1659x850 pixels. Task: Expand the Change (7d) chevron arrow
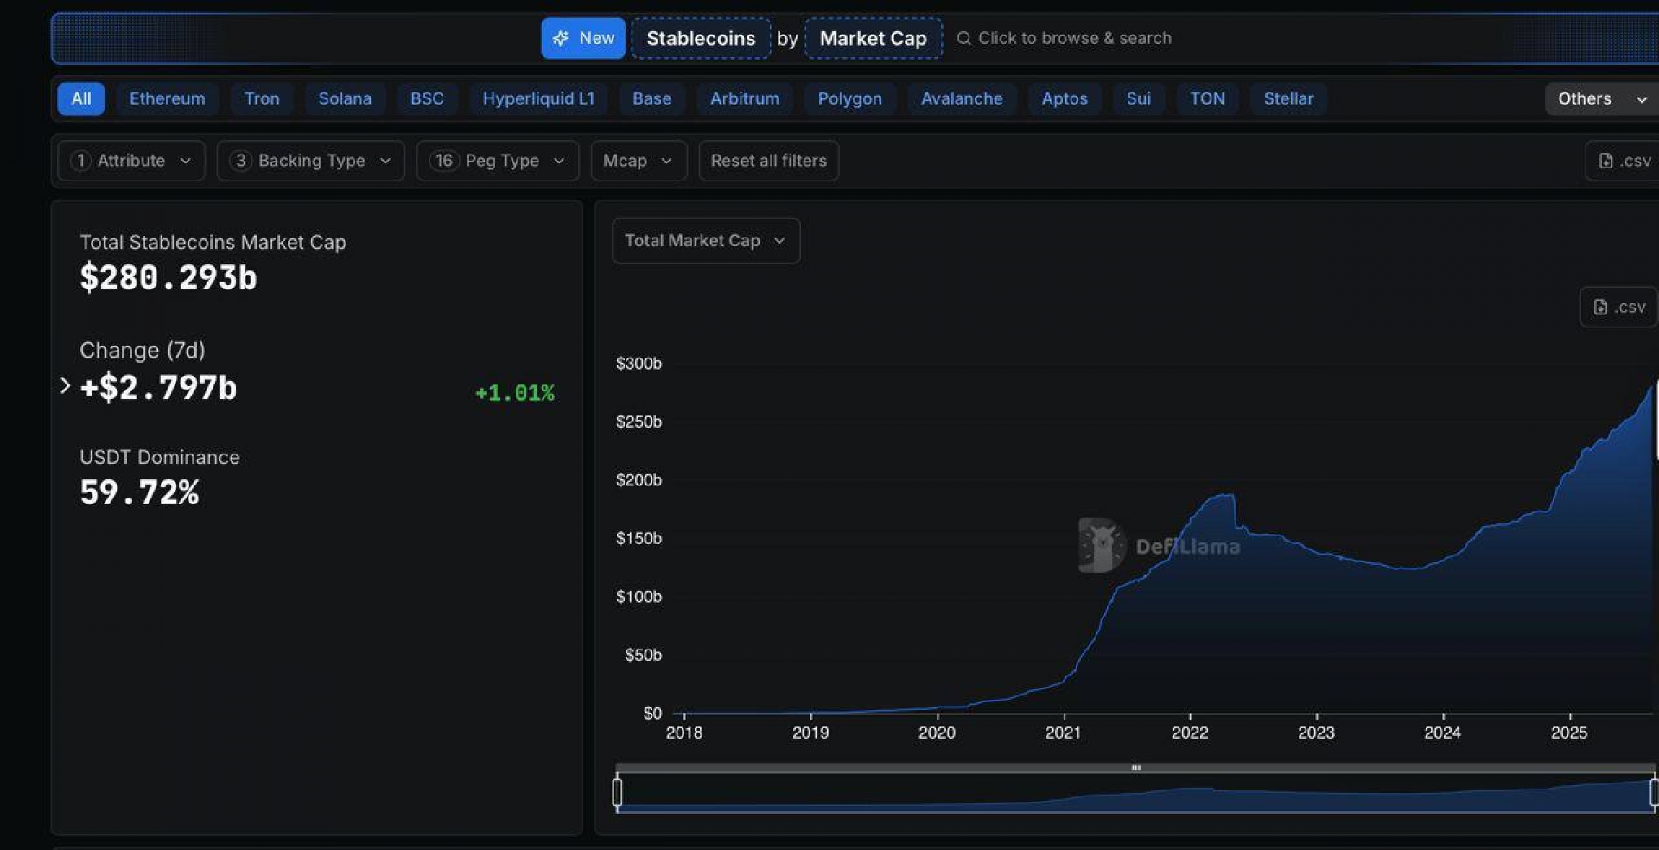pos(65,386)
